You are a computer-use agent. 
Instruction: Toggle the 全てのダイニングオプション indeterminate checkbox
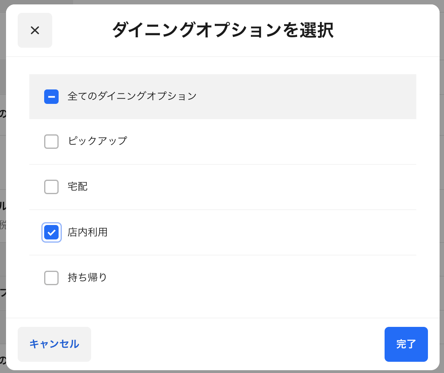coord(51,97)
